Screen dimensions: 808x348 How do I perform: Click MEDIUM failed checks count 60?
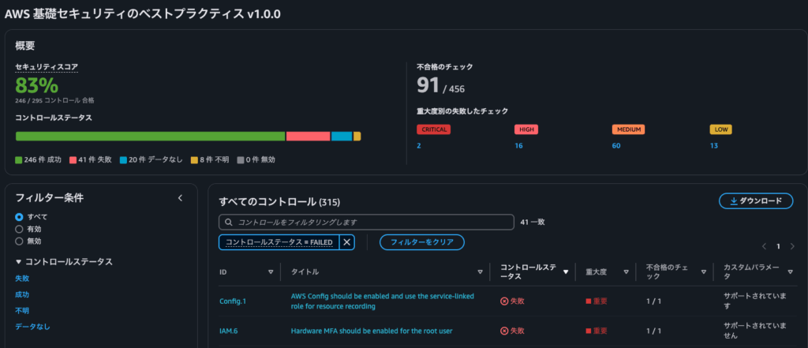[616, 146]
